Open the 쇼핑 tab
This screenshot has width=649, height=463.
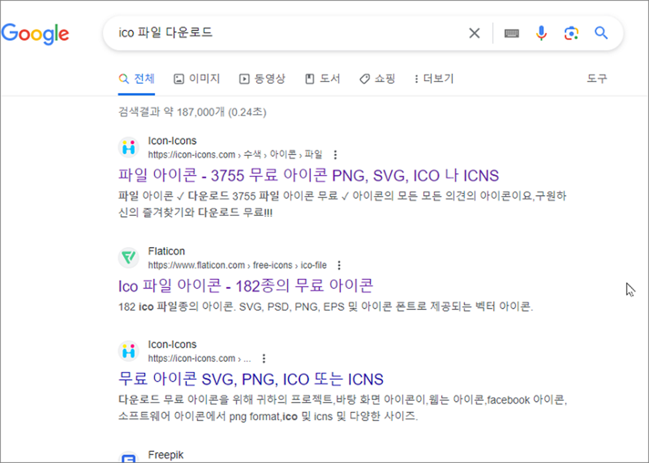tap(377, 79)
